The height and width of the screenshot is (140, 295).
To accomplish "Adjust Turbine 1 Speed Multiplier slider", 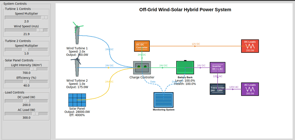I will click(x=27, y=18).
